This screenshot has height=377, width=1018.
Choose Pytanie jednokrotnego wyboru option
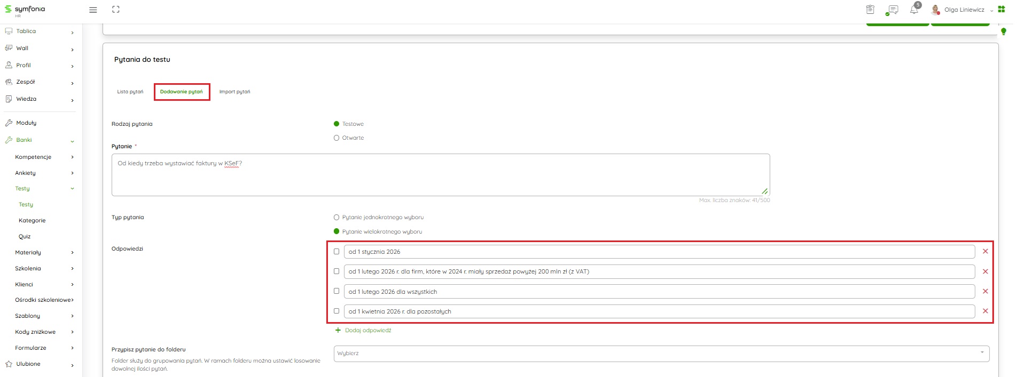coord(336,217)
